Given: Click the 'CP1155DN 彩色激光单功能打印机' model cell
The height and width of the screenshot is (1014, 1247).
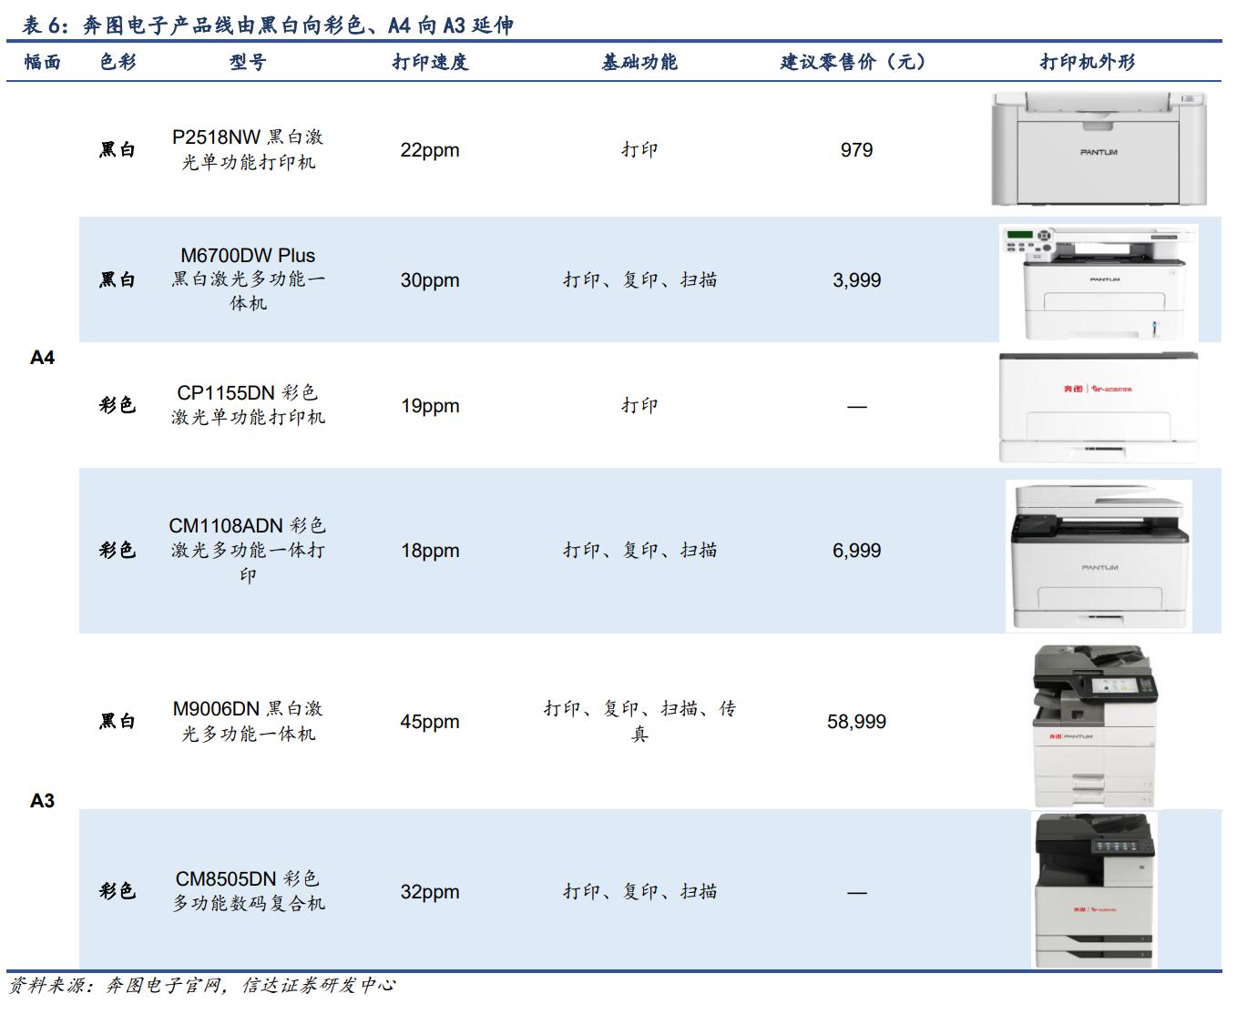Looking at the screenshot, I should 248,405.
